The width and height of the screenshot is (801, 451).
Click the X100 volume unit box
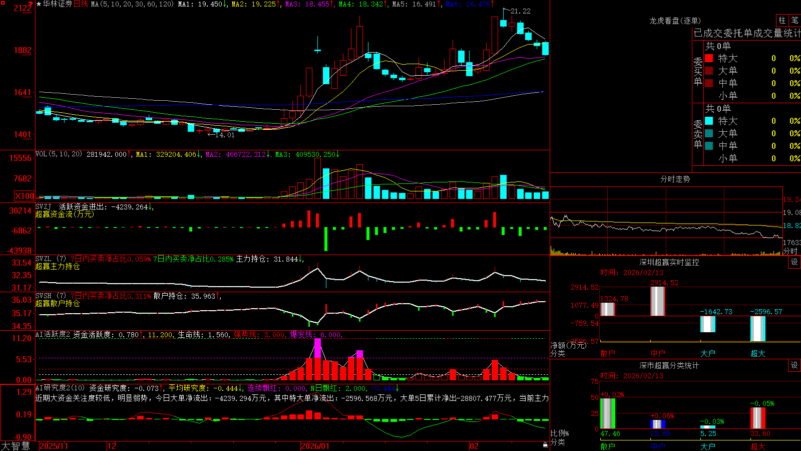25,196
